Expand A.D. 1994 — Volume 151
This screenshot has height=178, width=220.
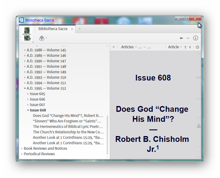25,83
